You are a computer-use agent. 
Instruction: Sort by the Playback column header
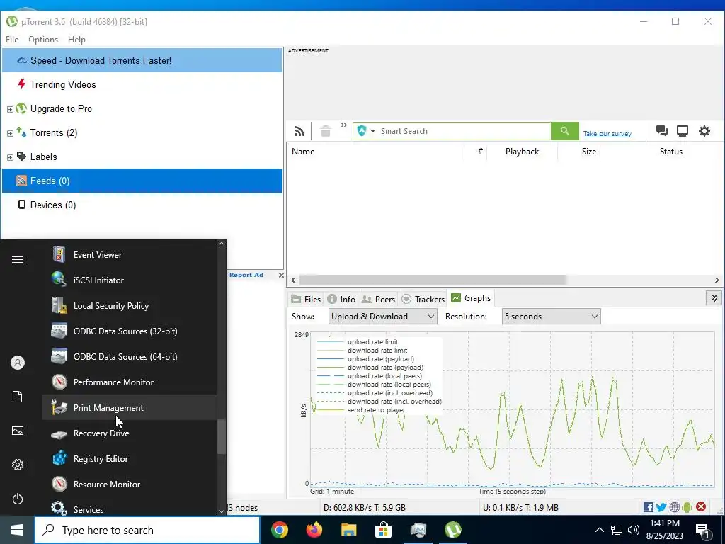click(x=522, y=152)
